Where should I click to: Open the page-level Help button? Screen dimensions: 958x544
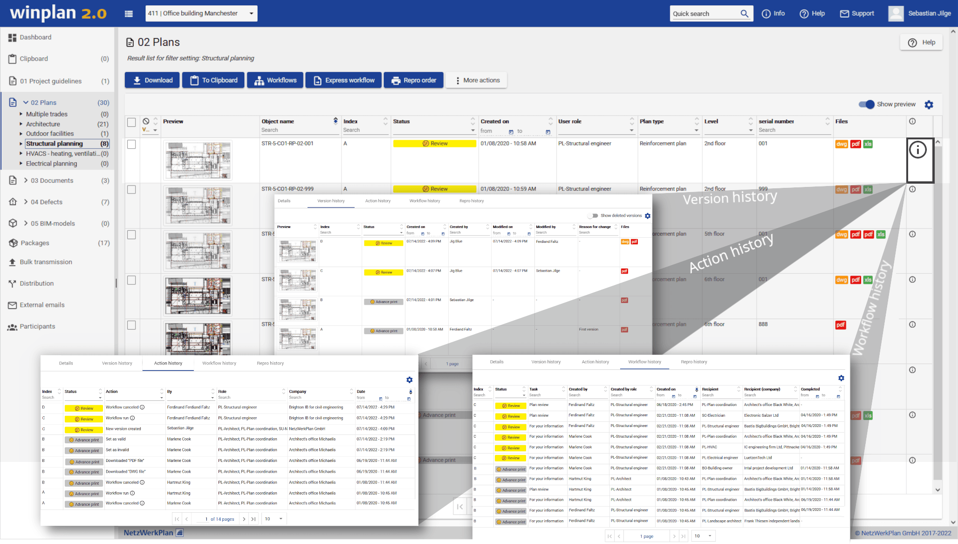pos(921,42)
